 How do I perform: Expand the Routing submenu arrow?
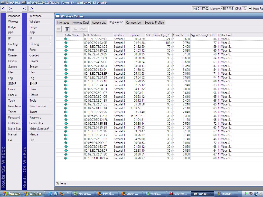pos(51,44)
